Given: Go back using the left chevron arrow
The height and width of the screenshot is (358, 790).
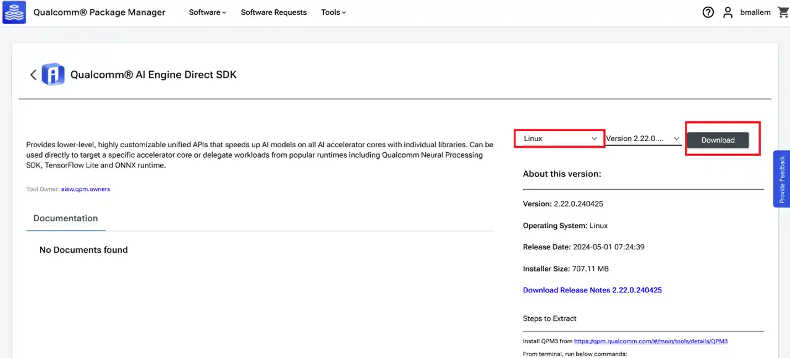Looking at the screenshot, I should [33, 74].
